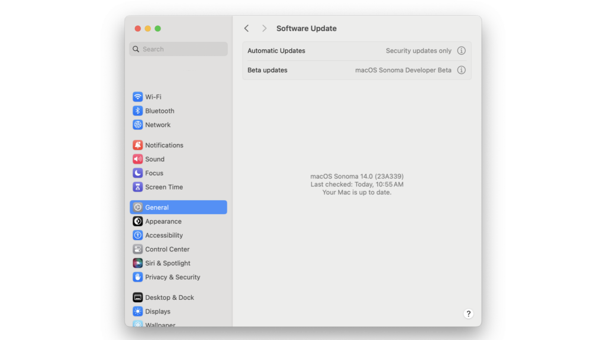Open Appearance settings label
Screen dimensions: 606x340
click(x=163, y=221)
